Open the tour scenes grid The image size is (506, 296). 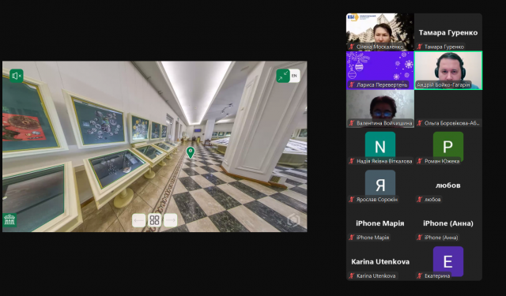pyautogui.click(x=155, y=220)
